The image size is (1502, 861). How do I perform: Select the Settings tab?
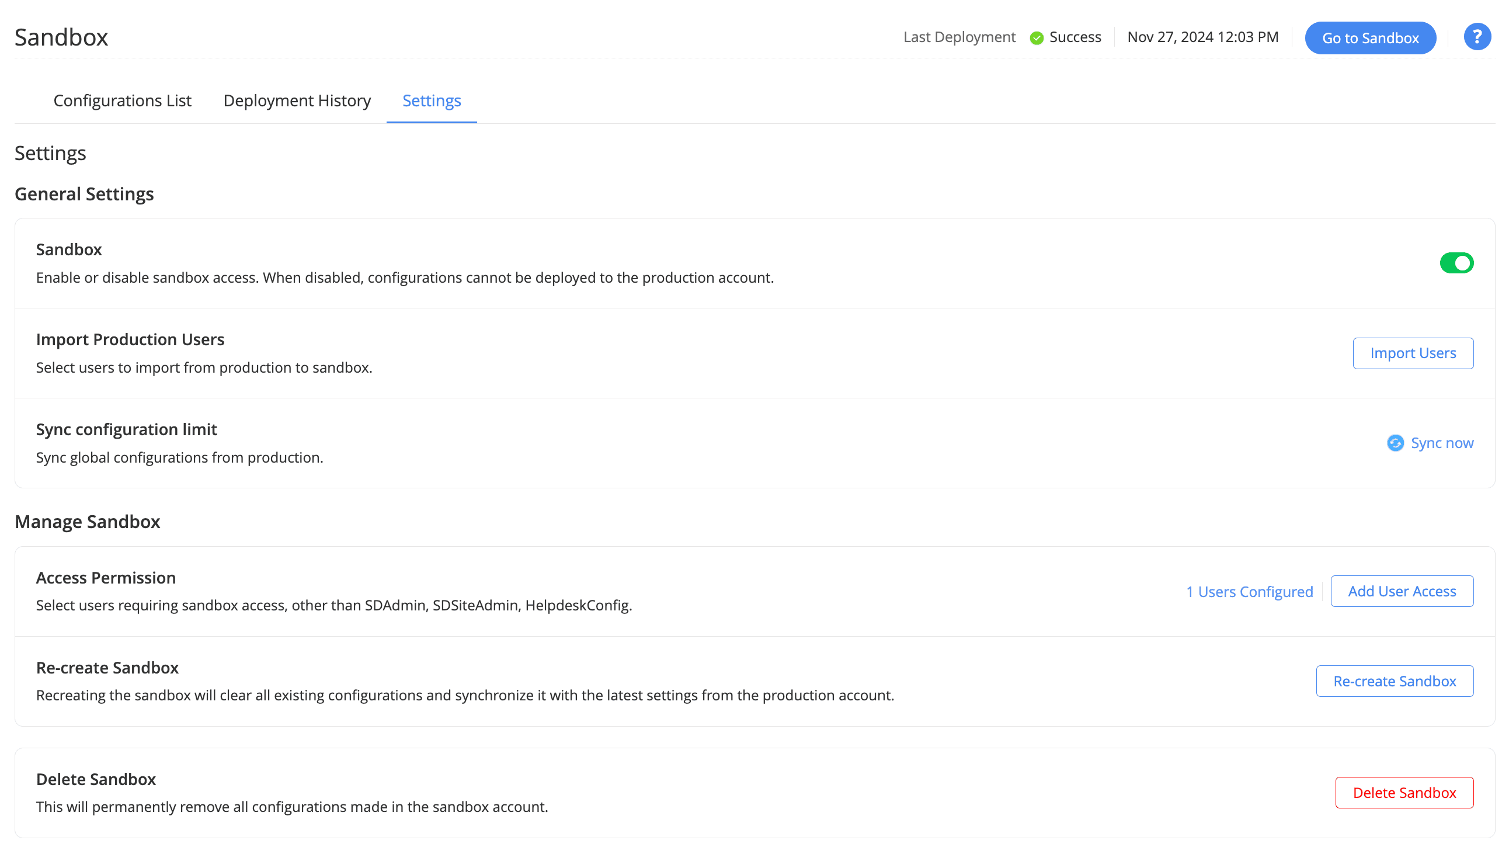[x=432, y=100]
